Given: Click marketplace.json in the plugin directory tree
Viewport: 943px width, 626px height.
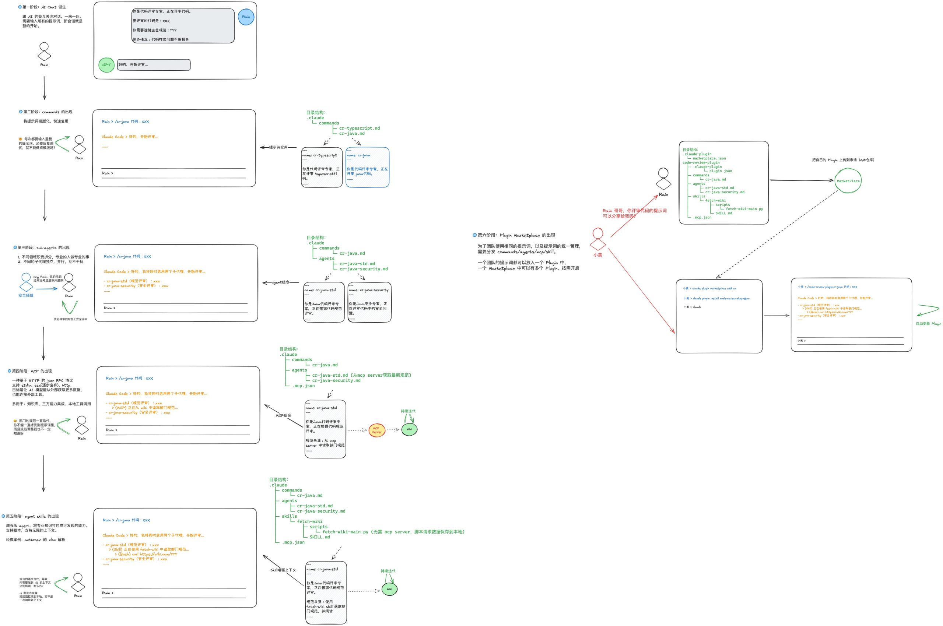Looking at the screenshot, I should point(709,158).
